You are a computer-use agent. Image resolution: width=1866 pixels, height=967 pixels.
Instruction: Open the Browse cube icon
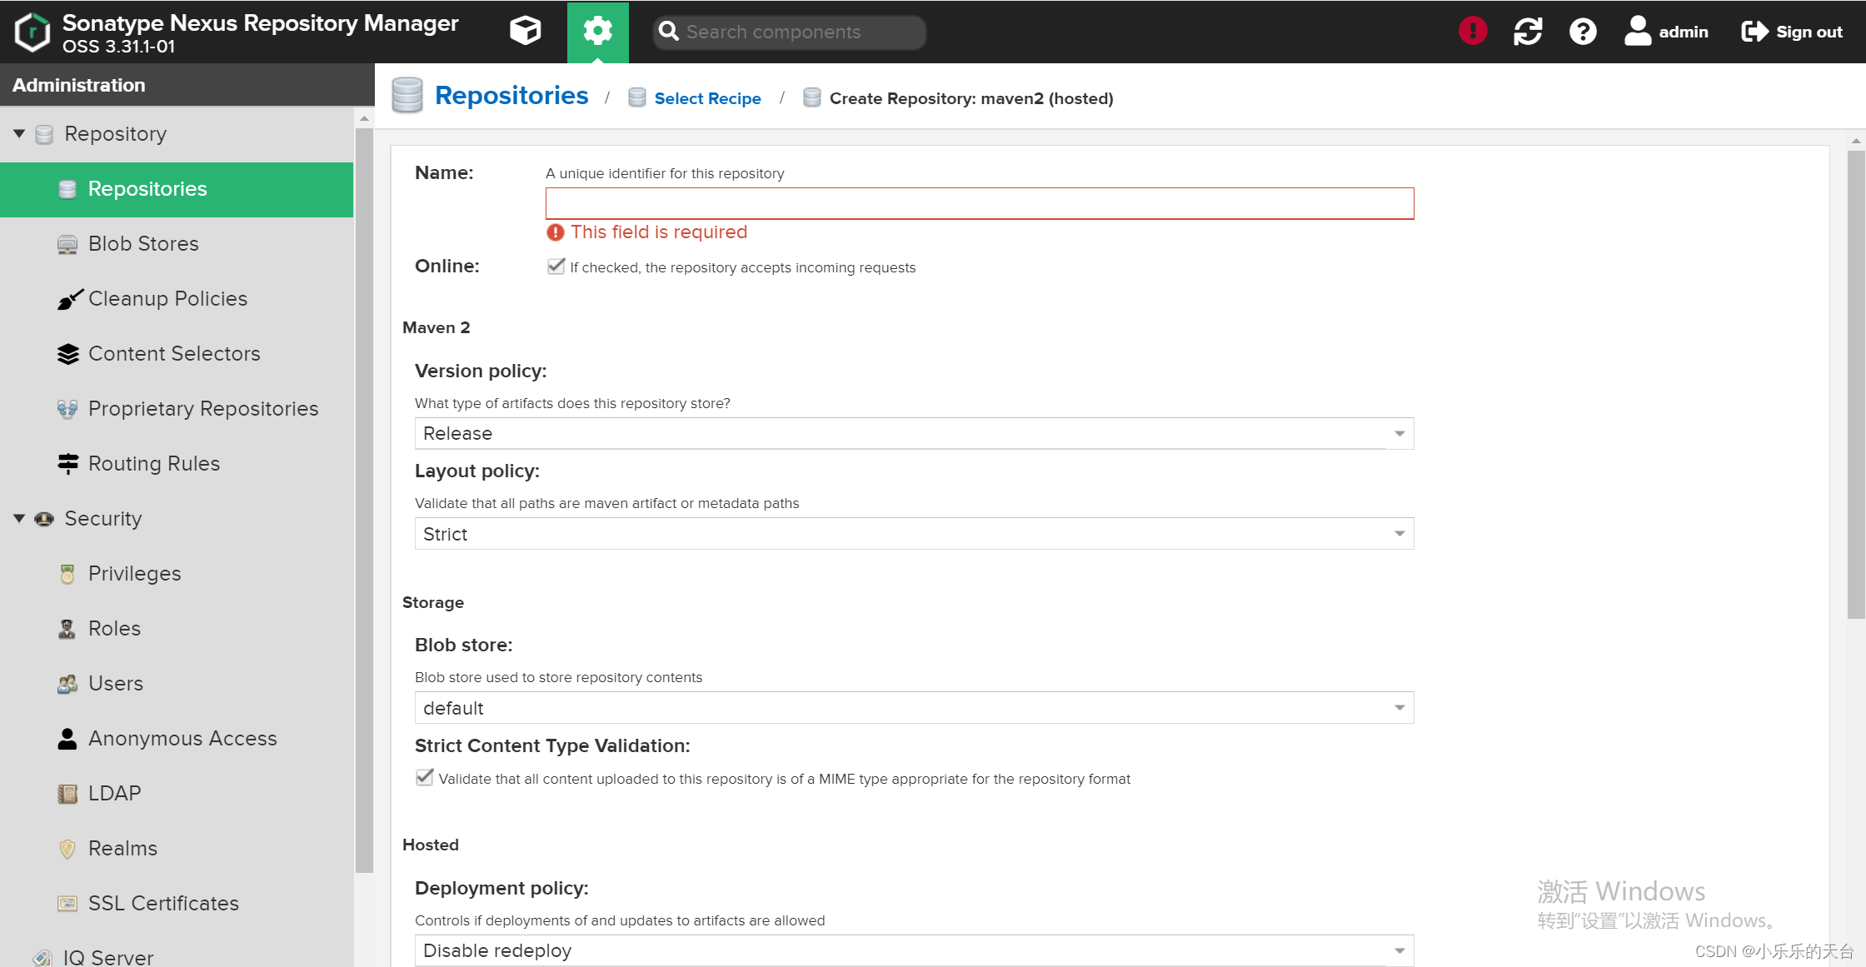click(526, 32)
